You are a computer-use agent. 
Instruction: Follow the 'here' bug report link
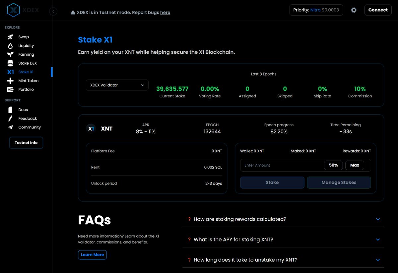[165, 13]
